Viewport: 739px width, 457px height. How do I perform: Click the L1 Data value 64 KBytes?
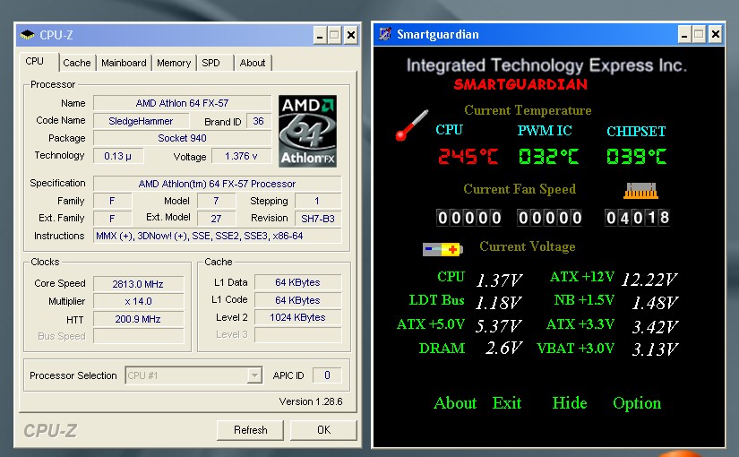coord(297,282)
